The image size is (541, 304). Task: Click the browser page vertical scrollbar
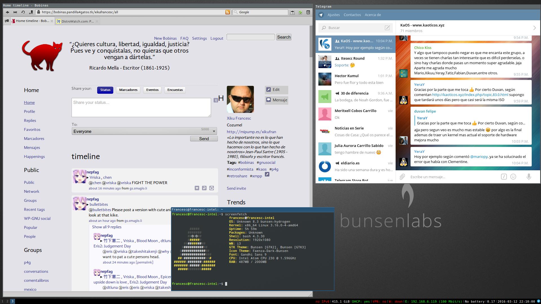pyautogui.click(x=311, y=41)
